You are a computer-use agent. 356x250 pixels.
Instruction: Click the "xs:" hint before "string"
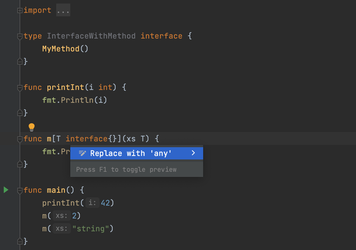click(x=62, y=229)
